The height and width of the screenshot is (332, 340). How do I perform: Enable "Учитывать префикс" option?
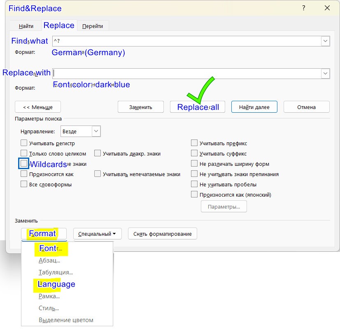pyautogui.click(x=194, y=143)
